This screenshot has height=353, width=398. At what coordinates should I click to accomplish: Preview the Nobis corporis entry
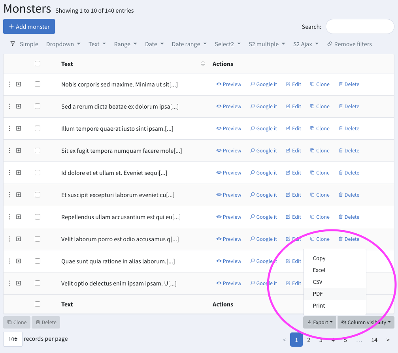click(x=229, y=84)
